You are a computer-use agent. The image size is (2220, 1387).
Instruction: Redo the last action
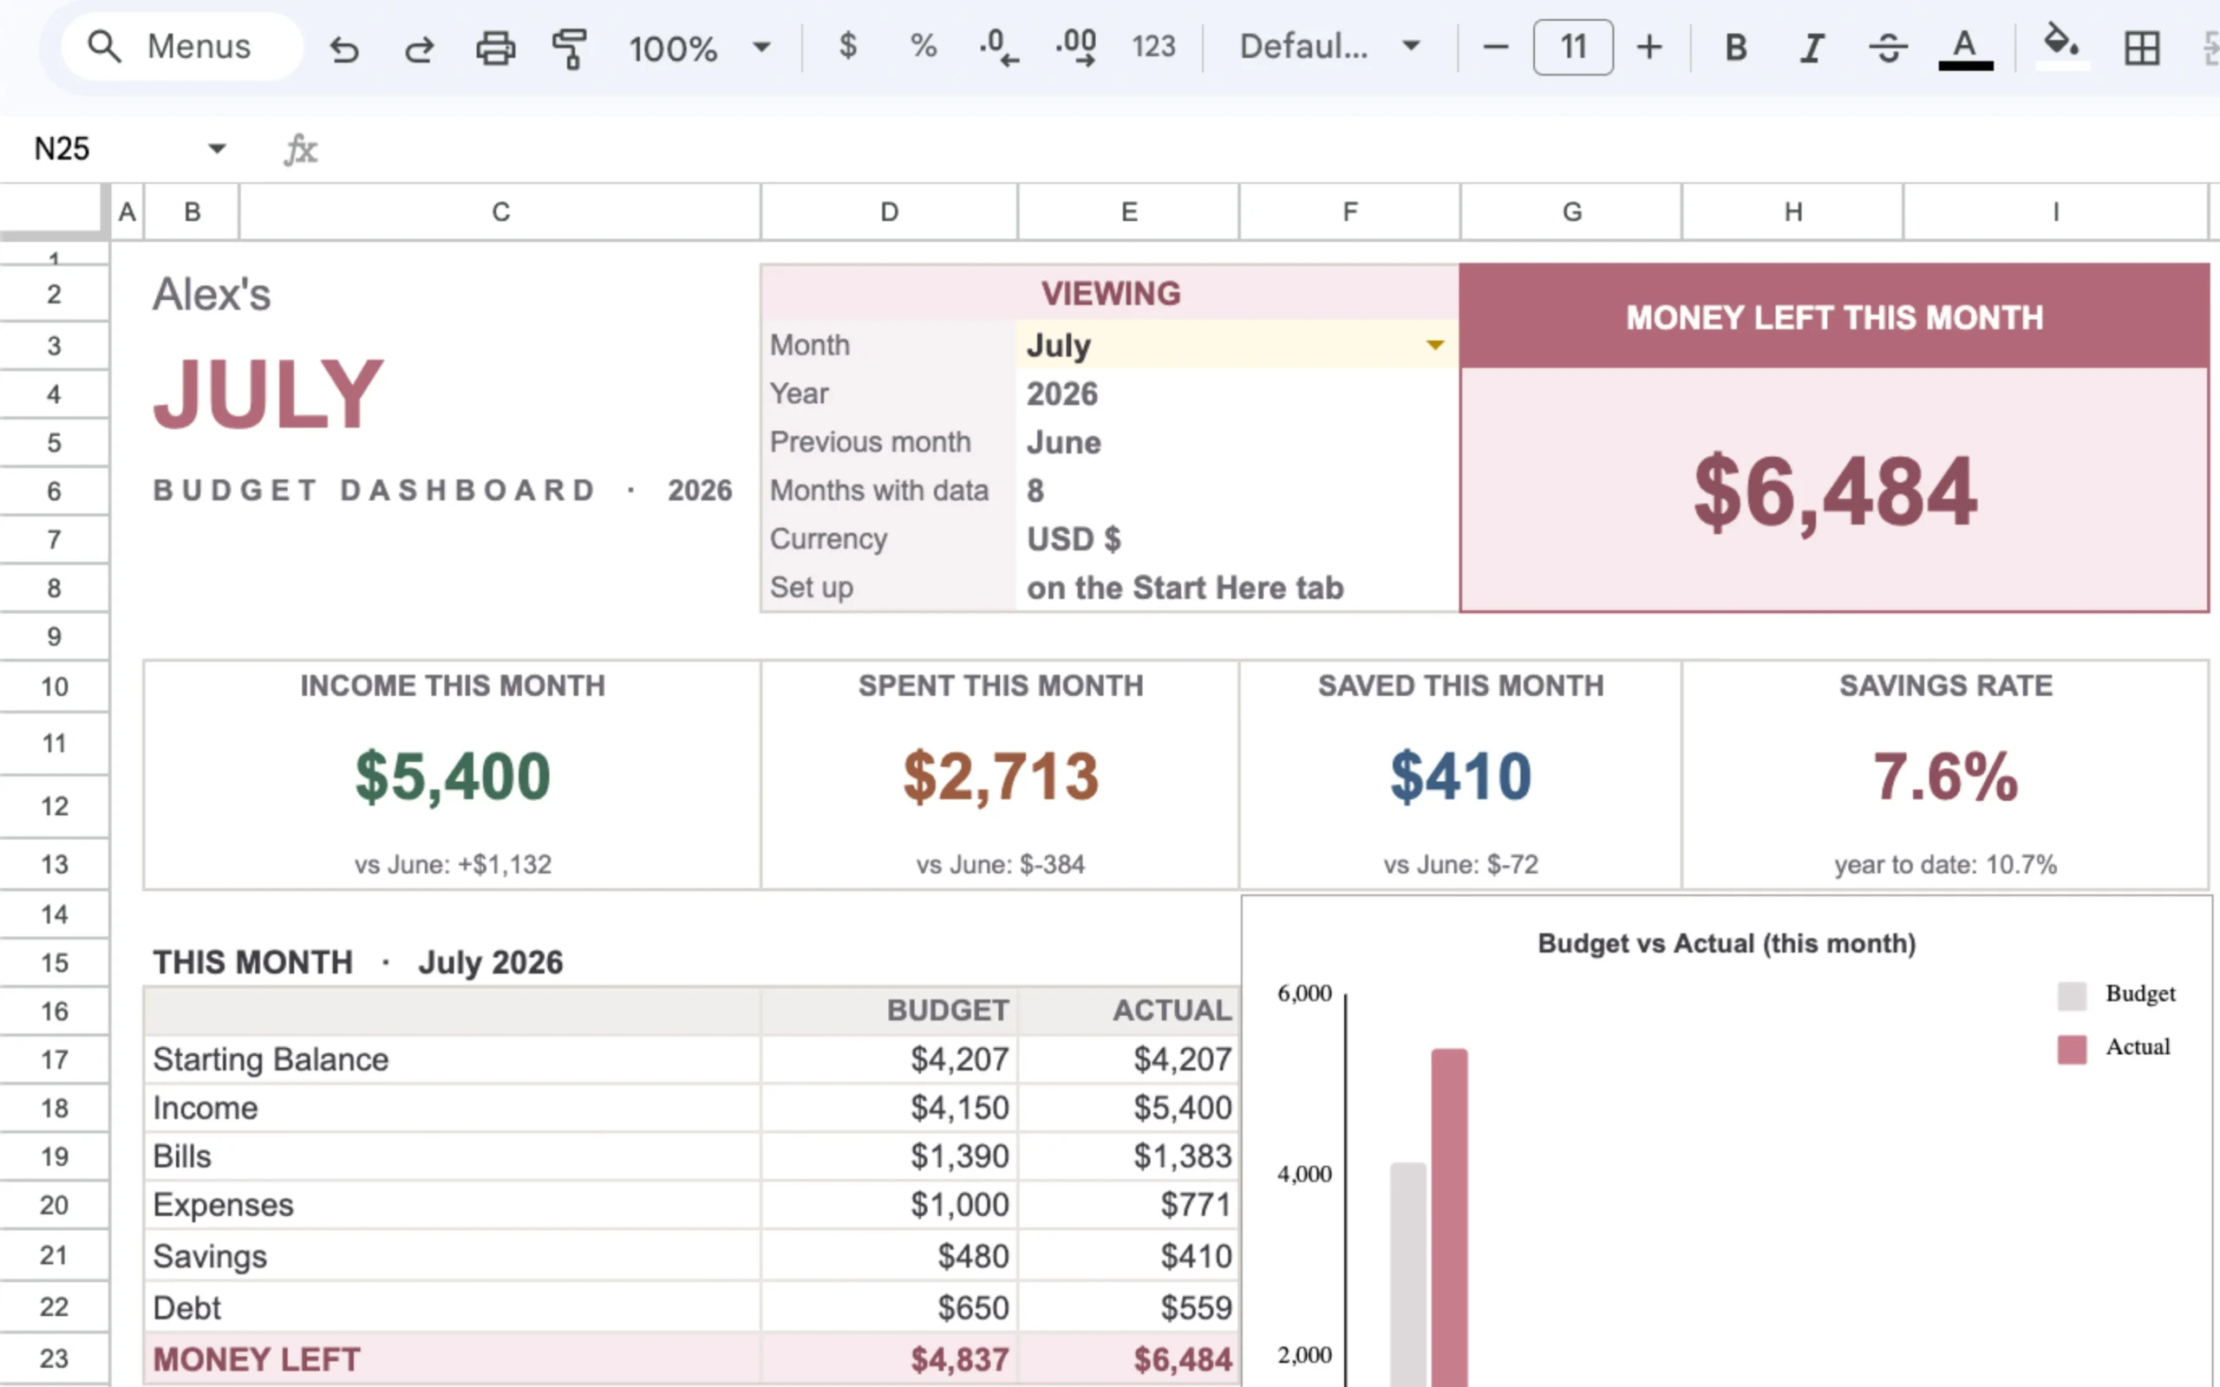pyautogui.click(x=419, y=48)
